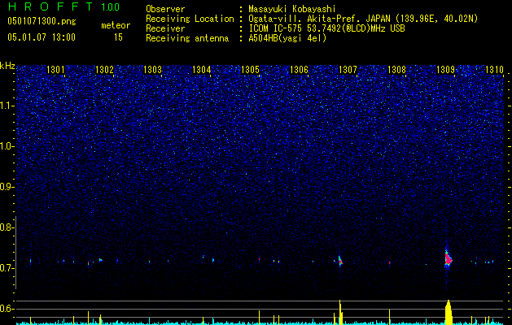Select the ICOM IC-575 receiver description
This screenshot has width=512, height=325.
[326, 28]
